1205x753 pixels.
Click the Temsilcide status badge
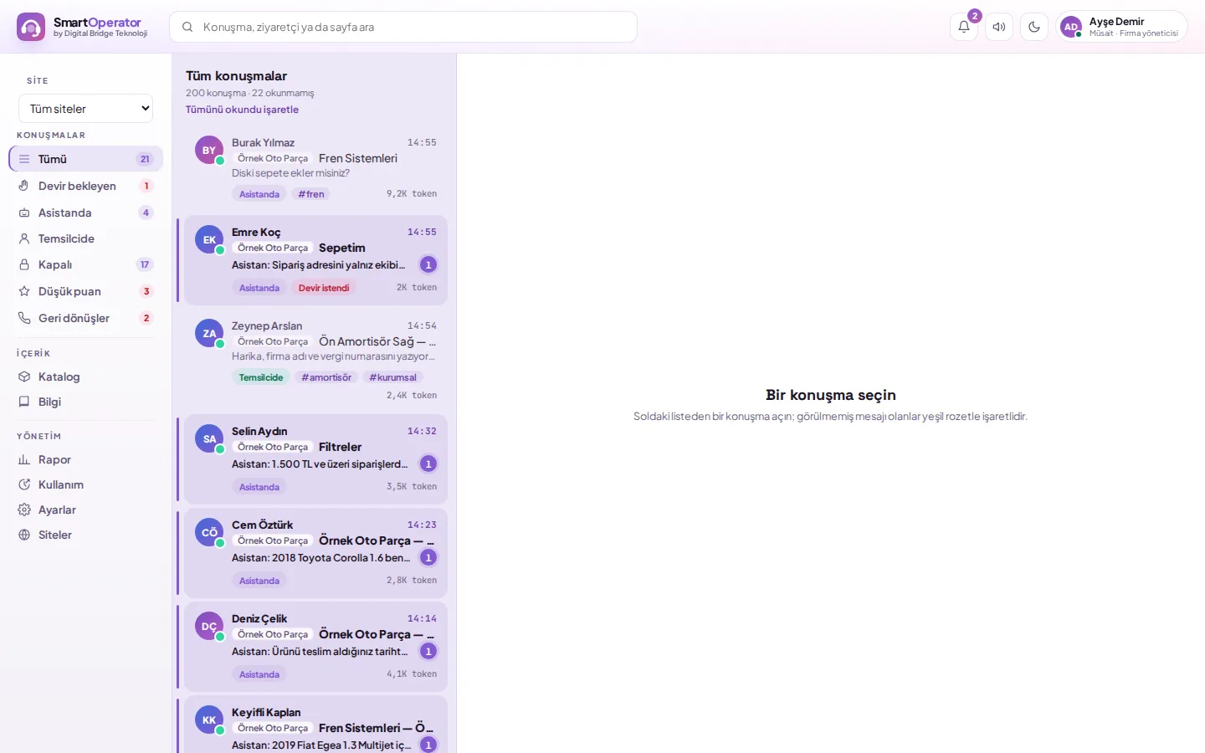pyautogui.click(x=261, y=377)
